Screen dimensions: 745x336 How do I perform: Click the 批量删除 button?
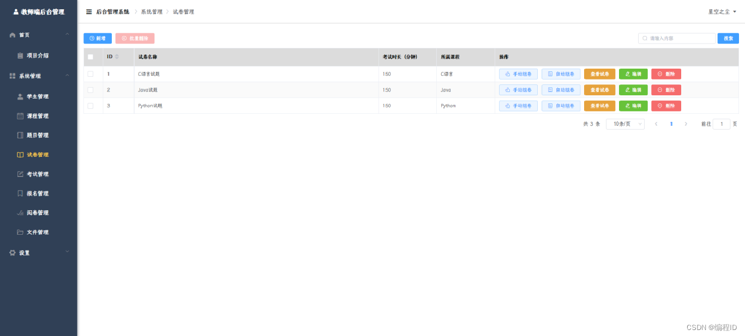tap(135, 39)
